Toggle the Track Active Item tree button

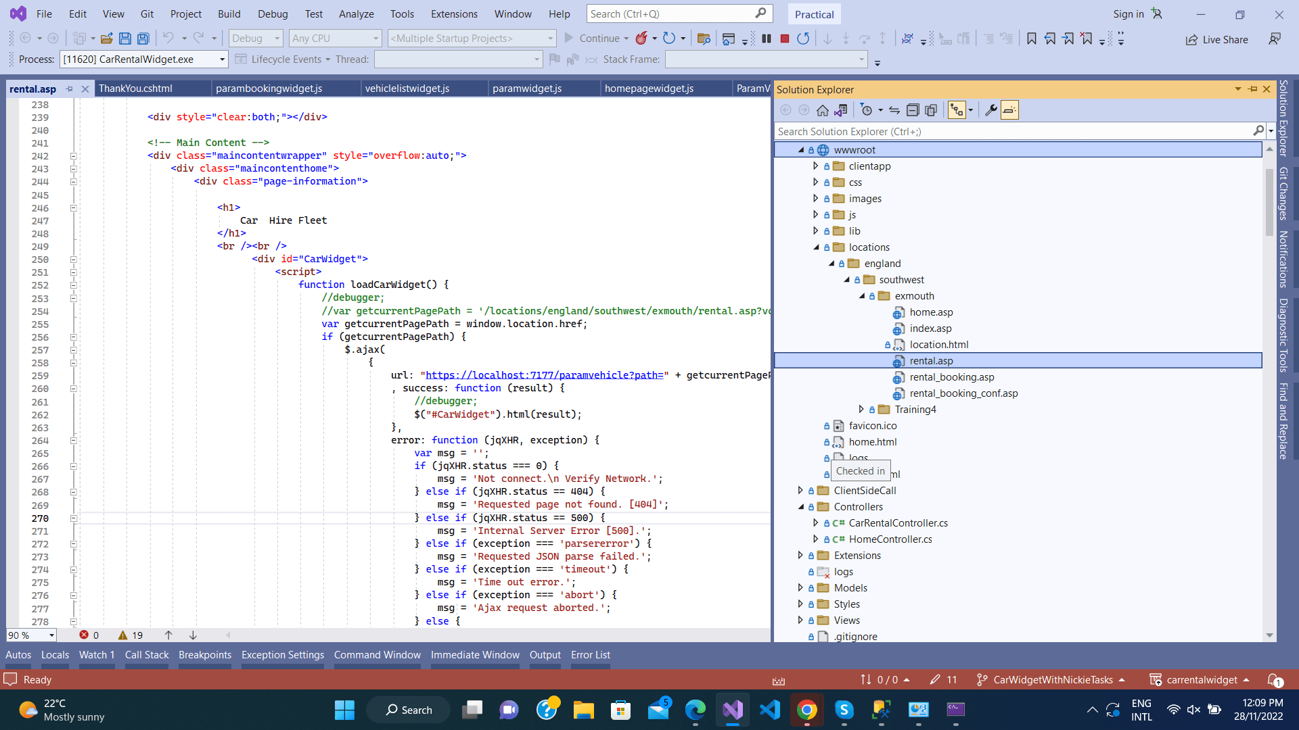(957, 110)
